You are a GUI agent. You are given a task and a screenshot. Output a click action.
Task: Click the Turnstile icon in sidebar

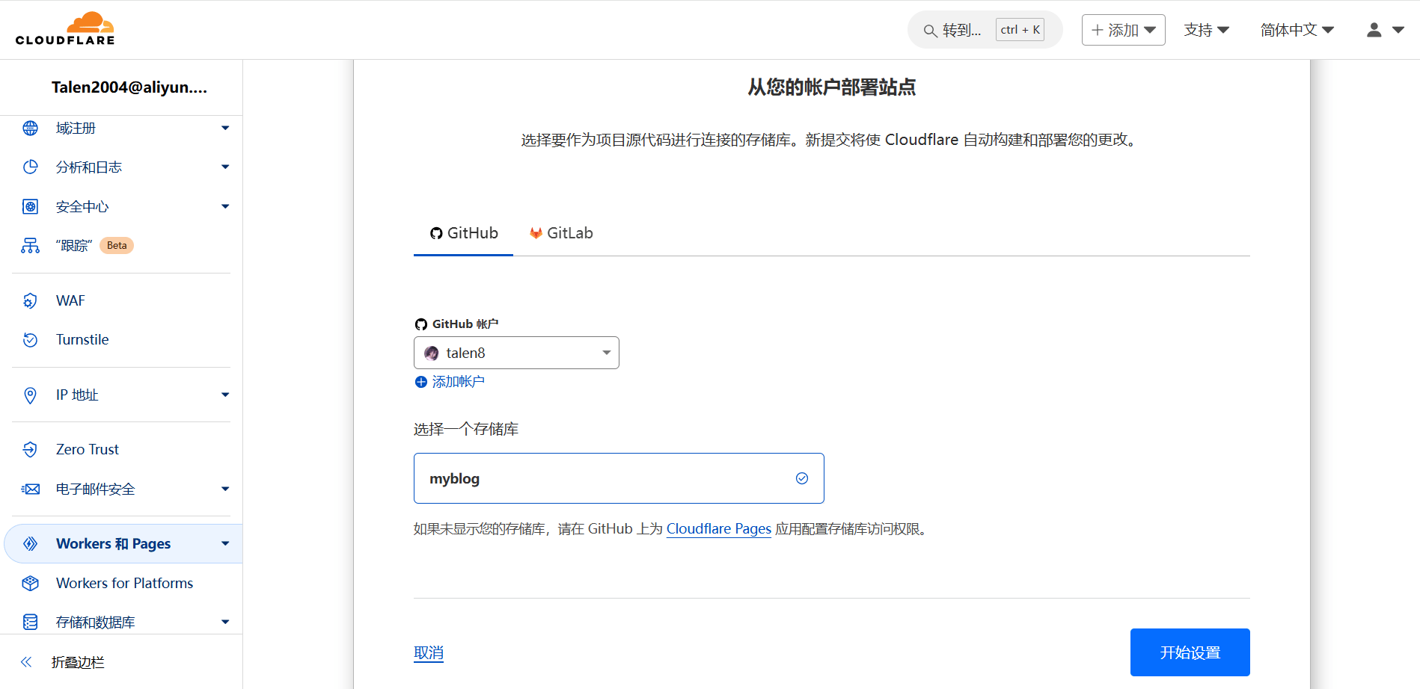click(x=30, y=340)
